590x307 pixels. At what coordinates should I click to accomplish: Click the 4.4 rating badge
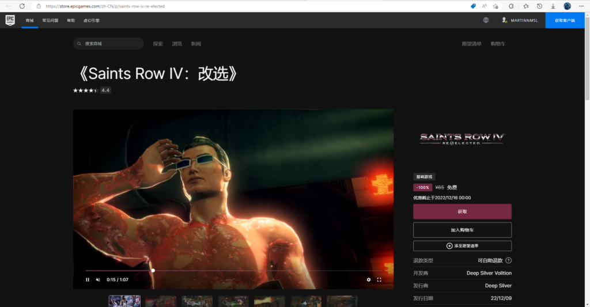tap(105, 90)
